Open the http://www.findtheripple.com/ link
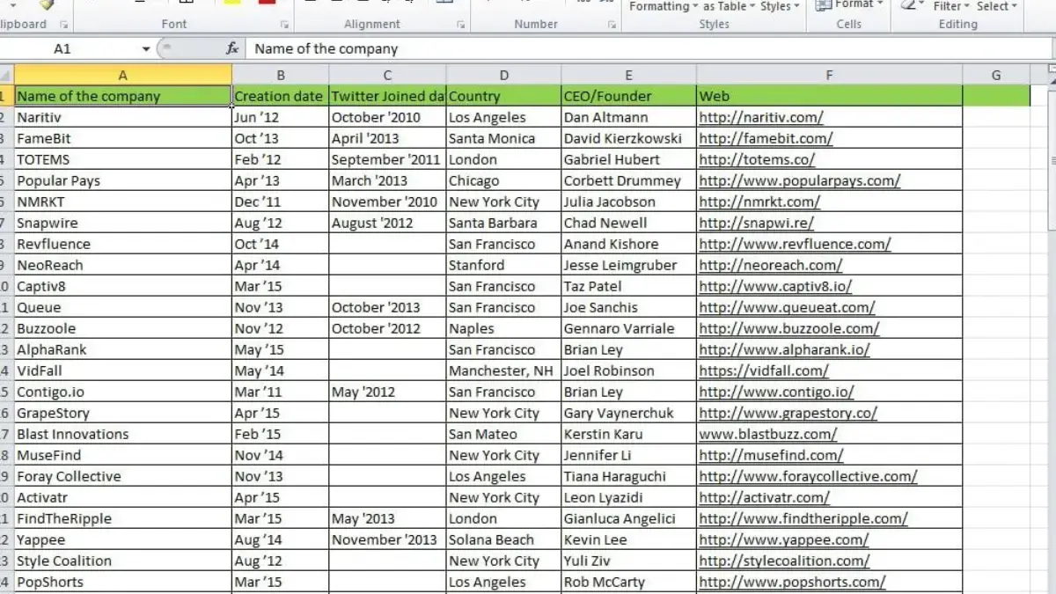This screenshot has height=594, width=1056. [803, 518]
